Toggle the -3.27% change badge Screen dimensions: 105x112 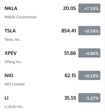click(x=89, y=98)
